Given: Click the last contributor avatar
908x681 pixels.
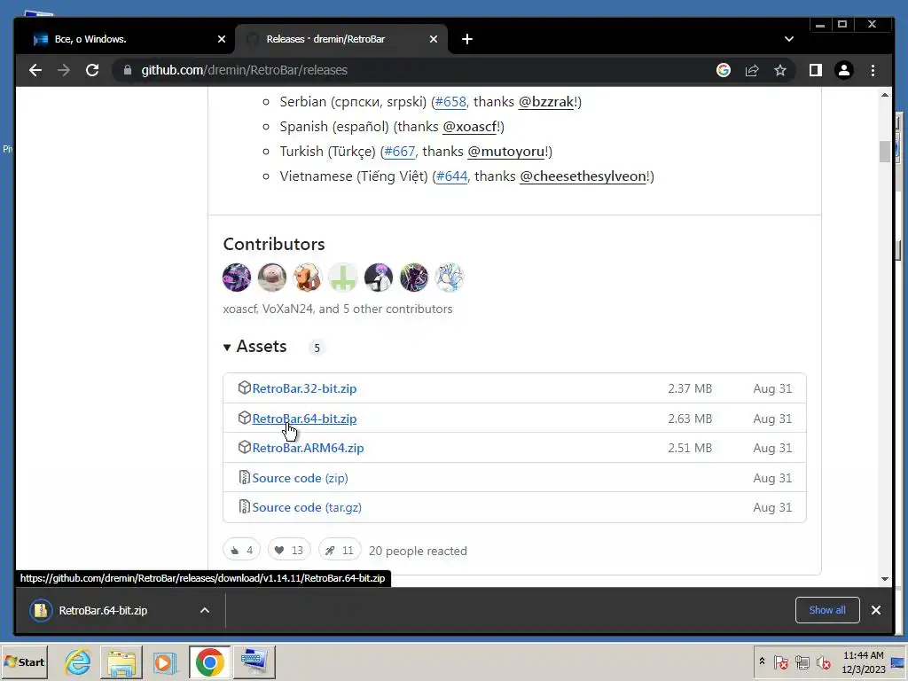Looking at the screenshot, I should [450, 277].
